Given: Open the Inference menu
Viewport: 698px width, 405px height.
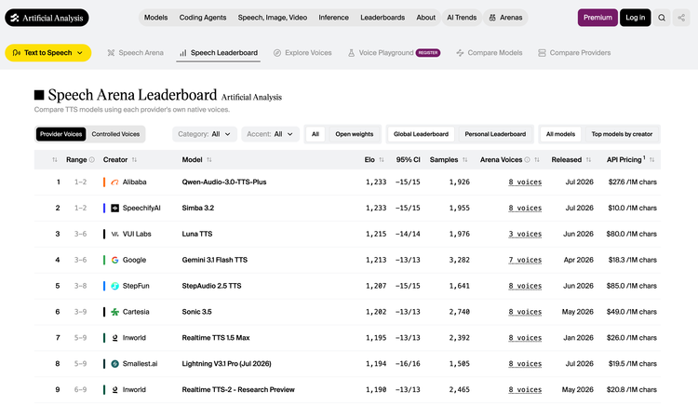Looking at the screenshot, I should coord(333,18).
